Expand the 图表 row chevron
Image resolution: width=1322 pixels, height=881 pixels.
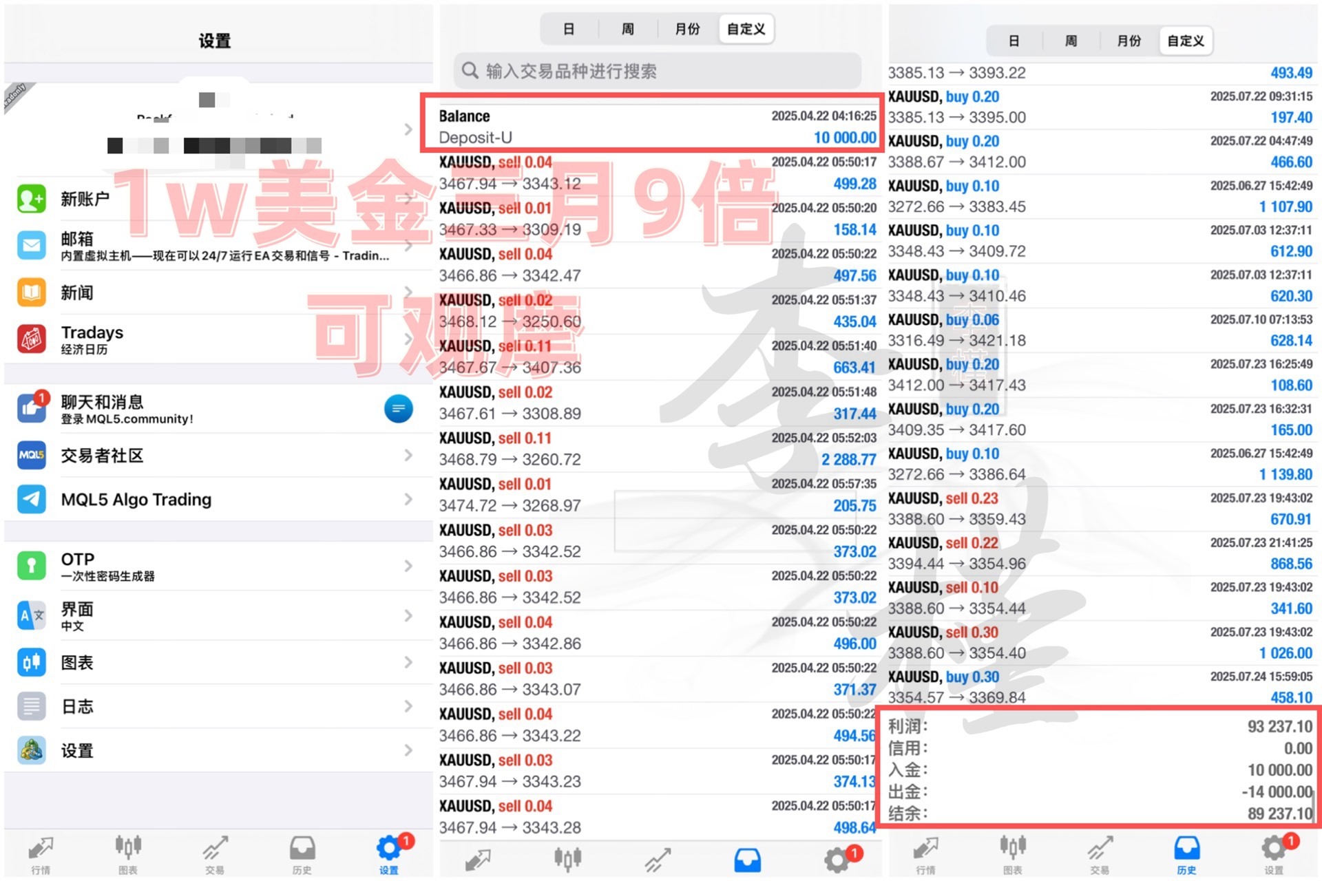point(408,662)
